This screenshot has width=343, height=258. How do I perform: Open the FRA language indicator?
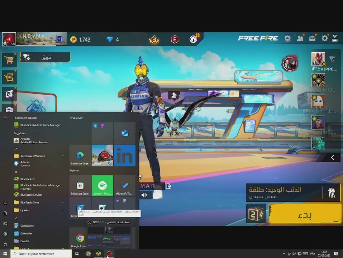(313, 254)
